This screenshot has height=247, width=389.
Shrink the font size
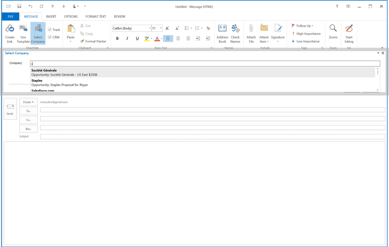(x=177, y=28)
